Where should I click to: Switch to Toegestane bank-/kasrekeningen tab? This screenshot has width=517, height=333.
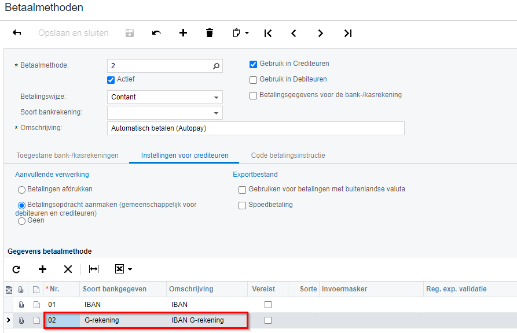[x=67, y=156]
